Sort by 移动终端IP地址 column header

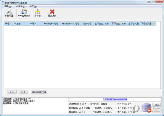tap(51, 23)
